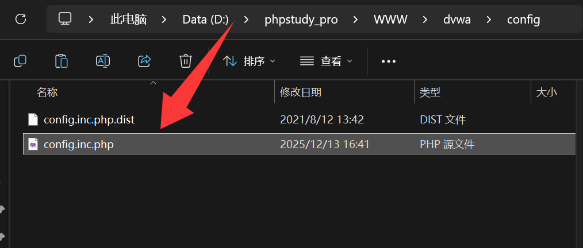583x248 pixels.
Task: Sort by the 修改日期 column header
Action: [301, 92]
